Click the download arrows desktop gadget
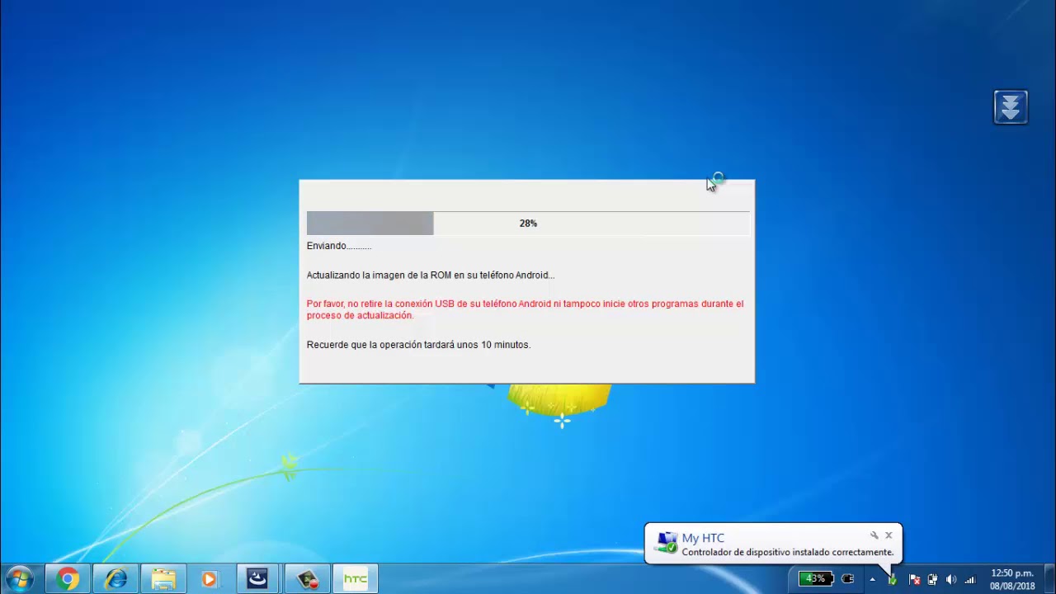This screenshot has width=1056, height=594. click(1011, 107)
